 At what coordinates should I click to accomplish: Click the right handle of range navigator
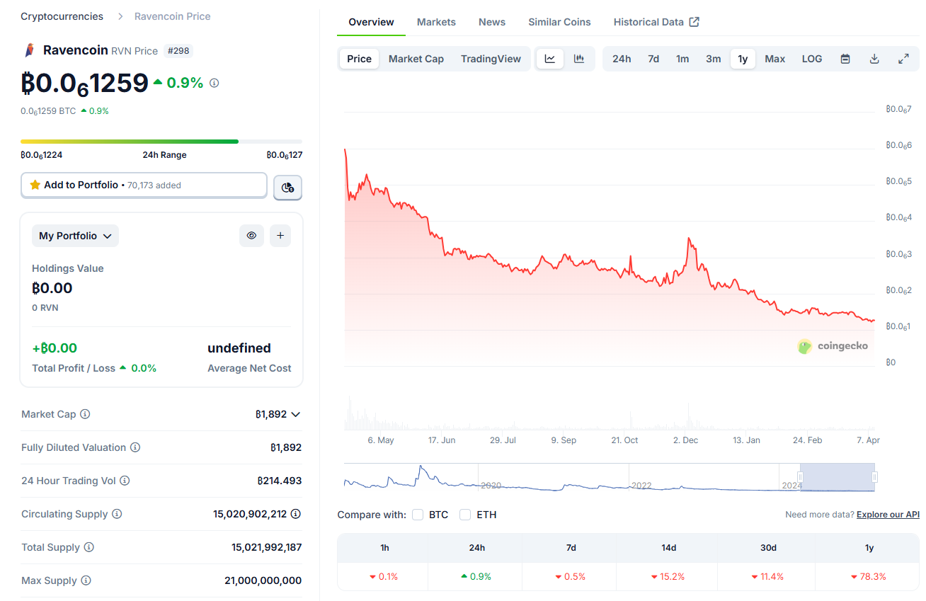click(874, 477)
